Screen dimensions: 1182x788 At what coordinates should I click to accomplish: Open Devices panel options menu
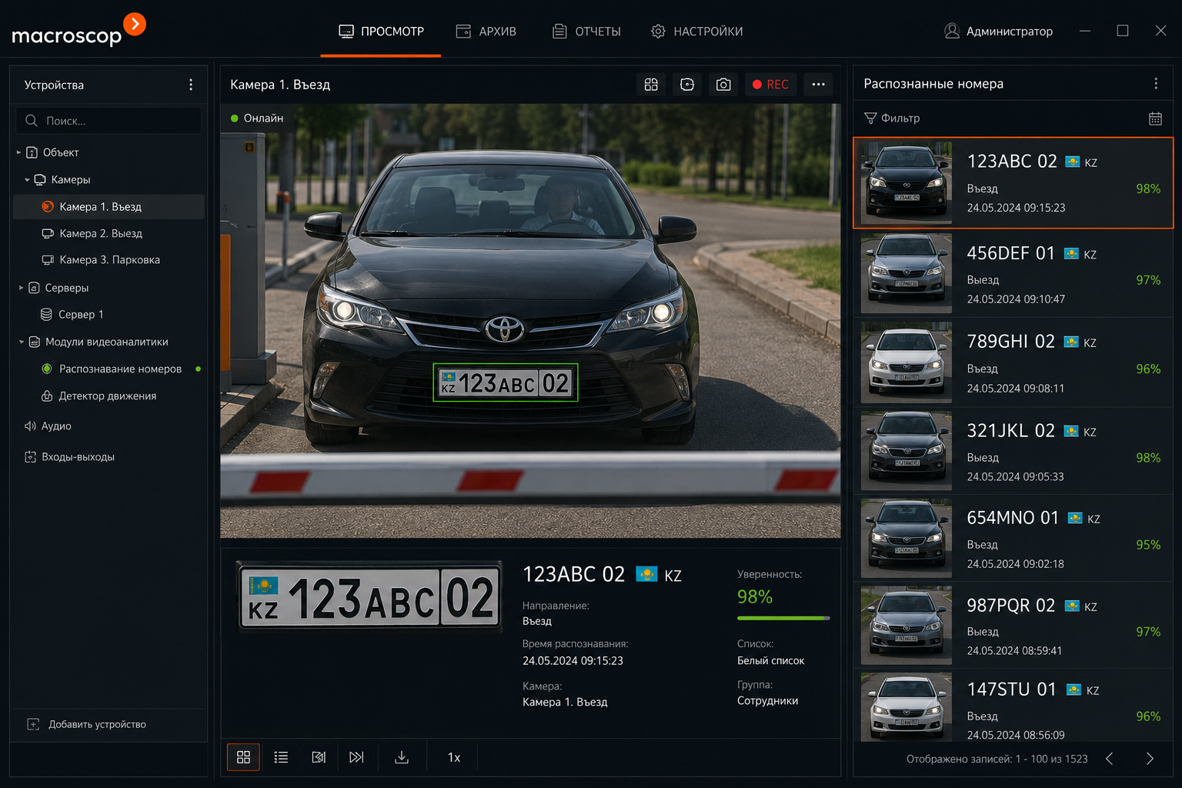coord(191,85)
